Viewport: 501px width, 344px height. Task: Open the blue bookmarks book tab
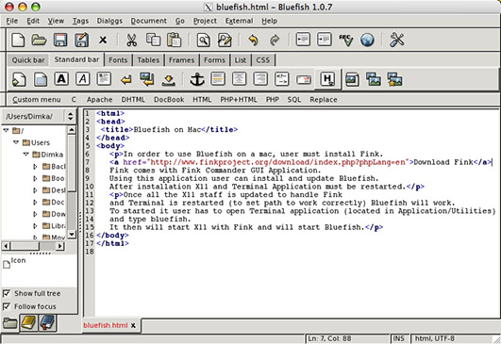click(47, 322)
